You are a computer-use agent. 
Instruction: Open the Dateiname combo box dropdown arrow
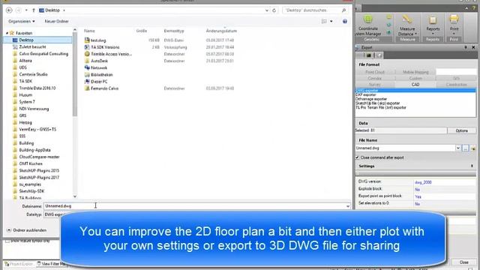click(348, 206)
